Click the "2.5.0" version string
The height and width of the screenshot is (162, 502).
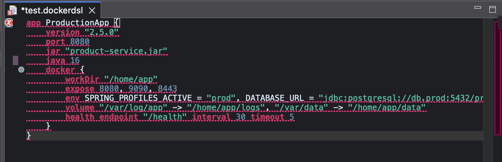tap(102, 32)
